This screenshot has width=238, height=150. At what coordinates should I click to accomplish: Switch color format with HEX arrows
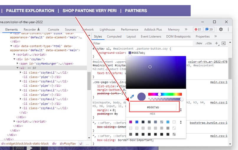pos(181,110)
